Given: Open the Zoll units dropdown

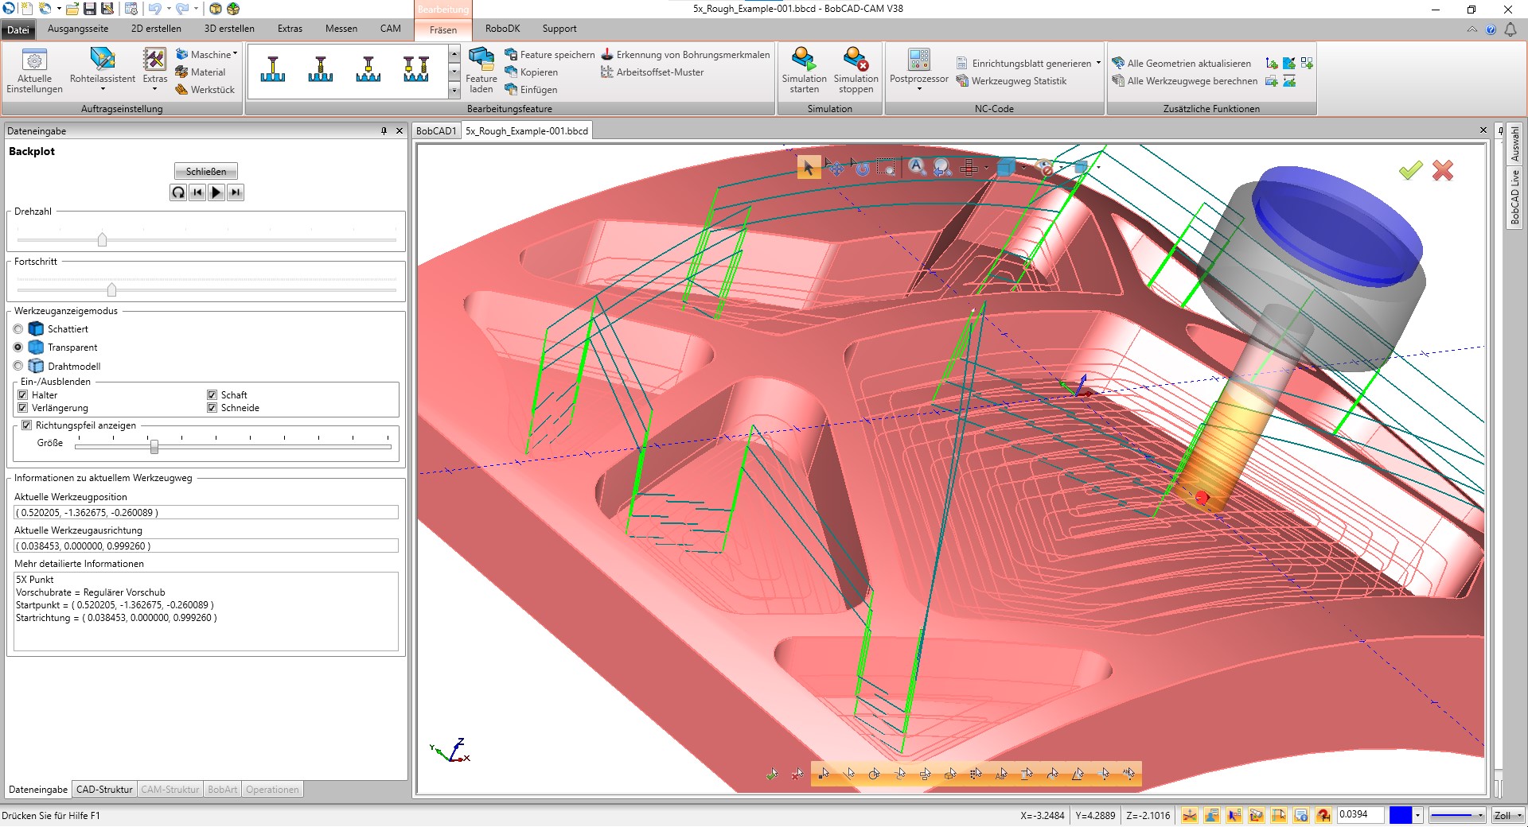Looking at the screenshot, I should tap(1507, 815).
